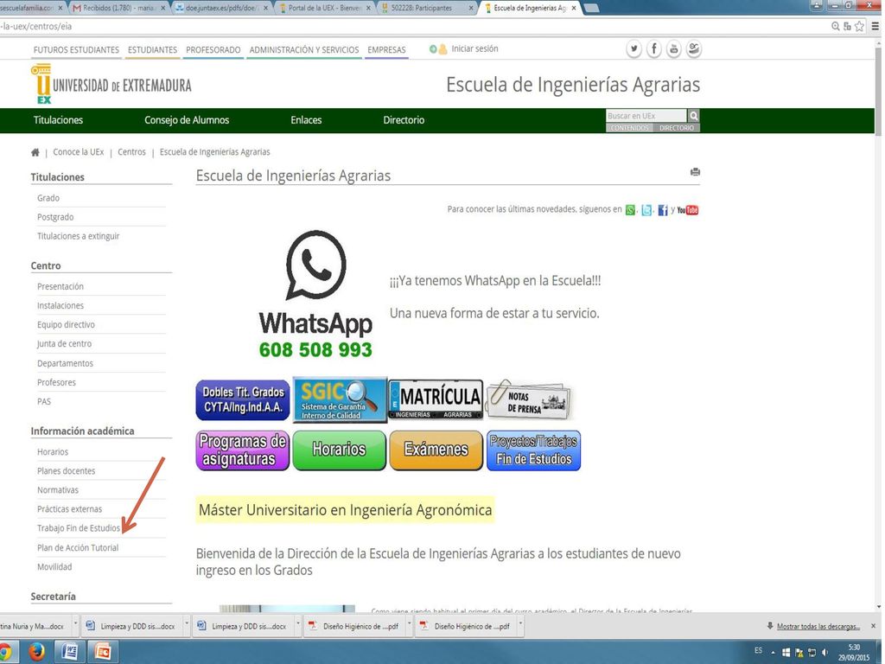Open the Dobles Tit. Grados CYTA banner

tap(243, 399)
